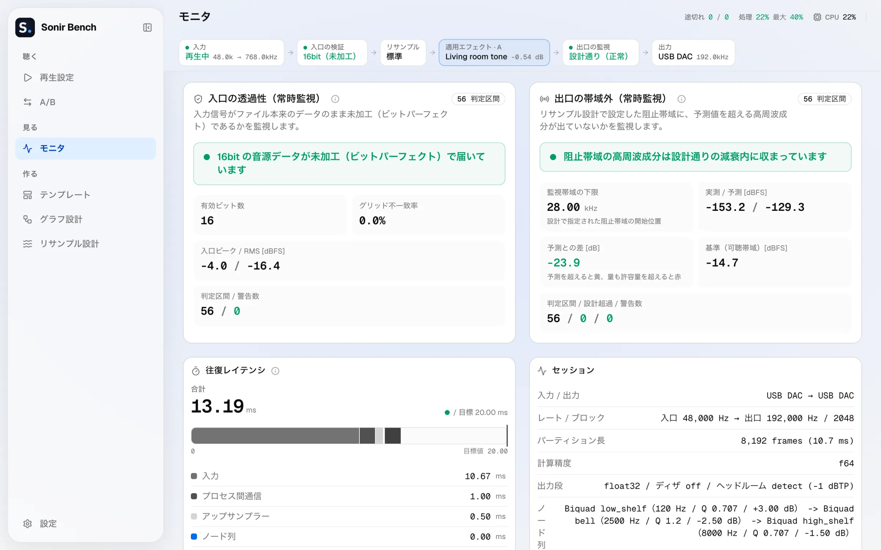The image size is (881, 550).
Task: Select the 入口の検証 16bit stage
Action: click(332, 52)
